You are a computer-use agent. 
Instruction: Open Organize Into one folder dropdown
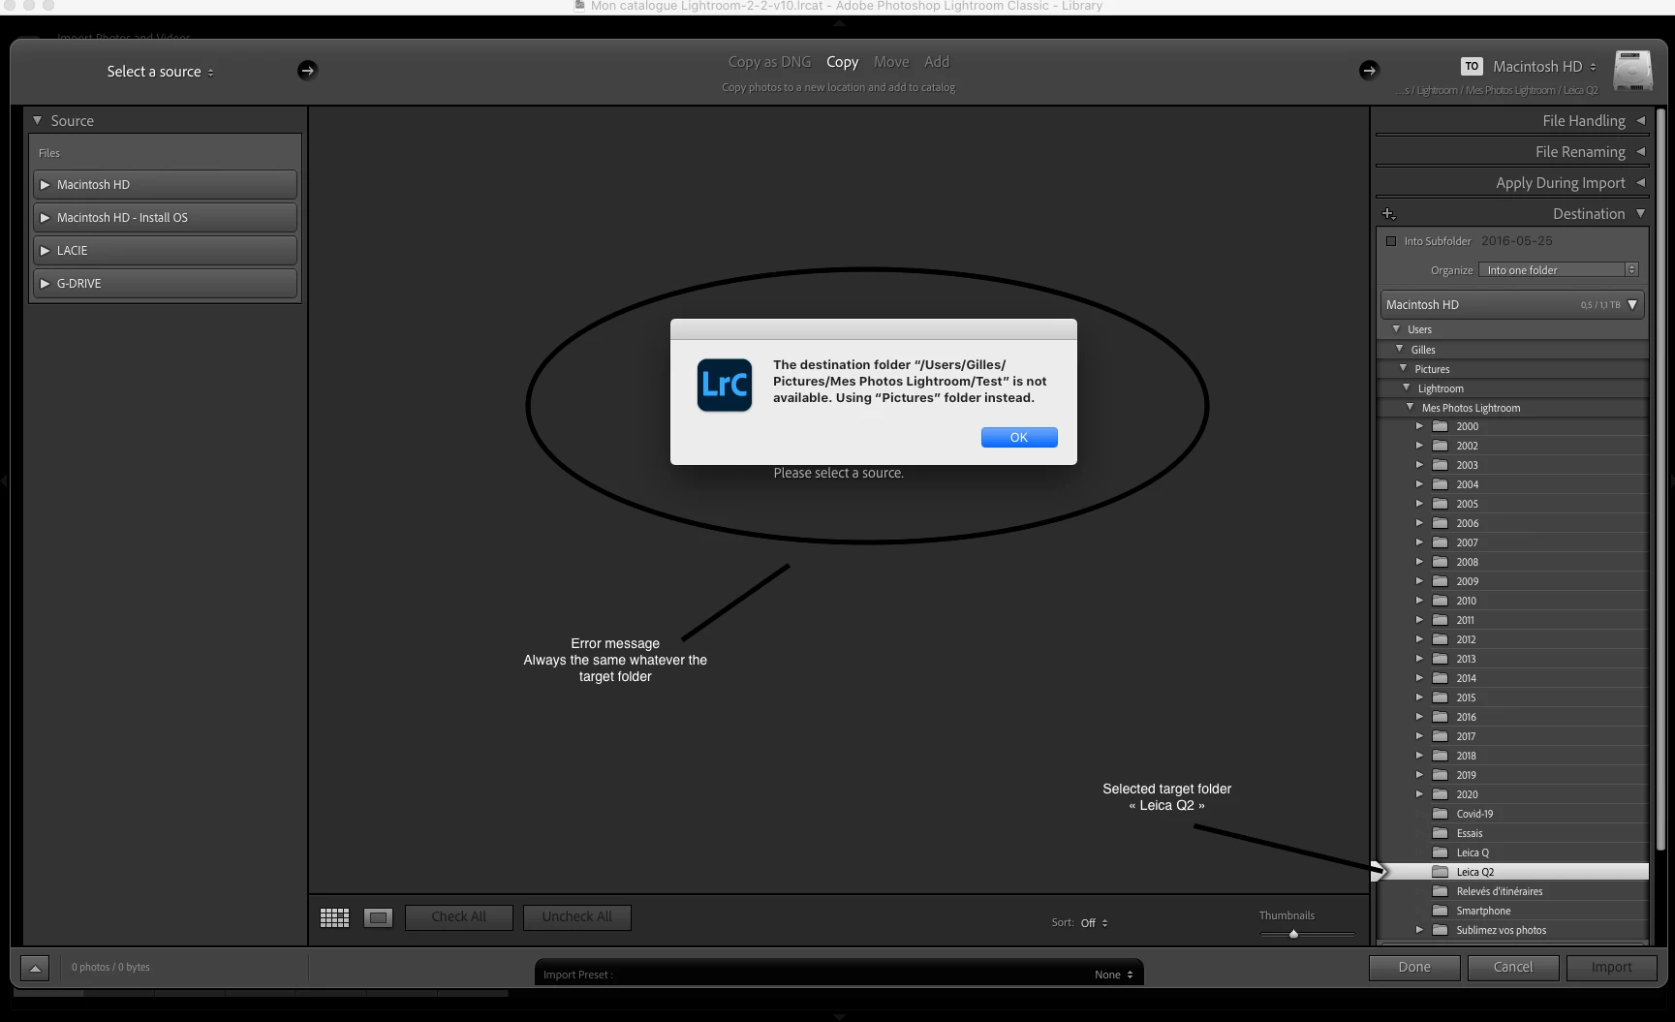1559,270
